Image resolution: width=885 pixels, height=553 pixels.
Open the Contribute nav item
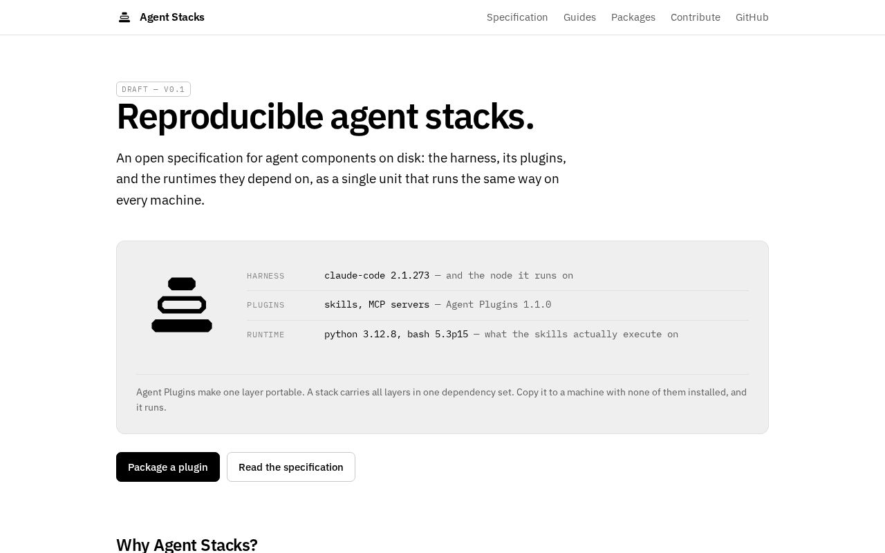click(x=696, y=17)
